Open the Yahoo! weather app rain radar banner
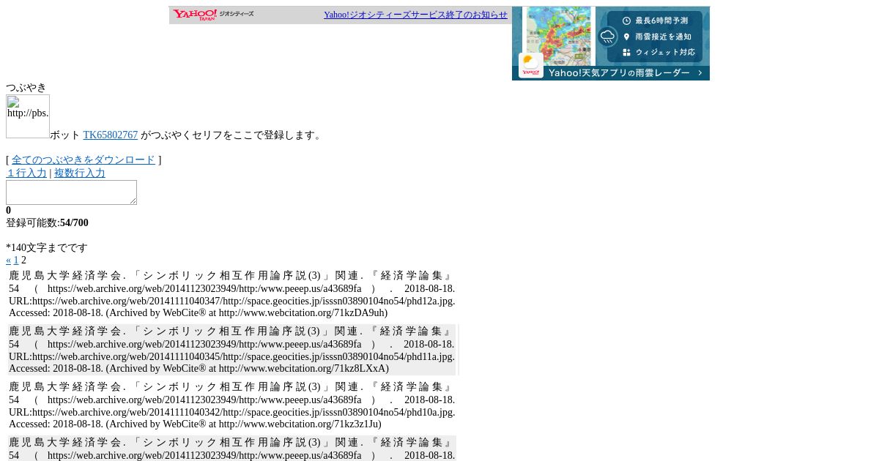 [611, 43]
